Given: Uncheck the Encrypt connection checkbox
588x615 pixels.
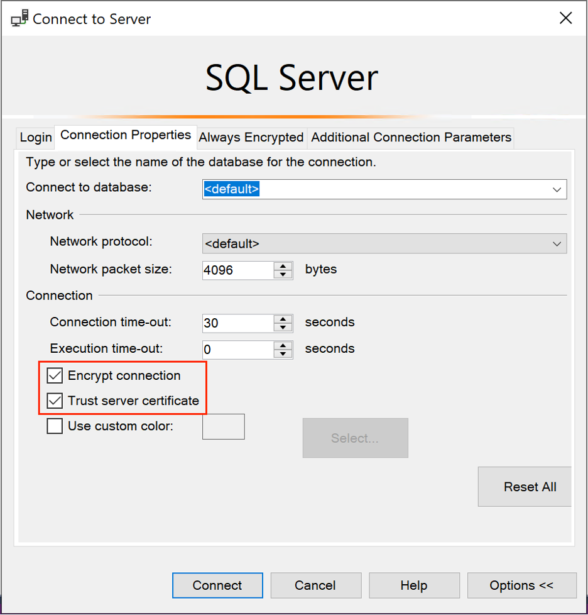Looking at the screenshot, I should [55, 376].
